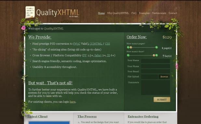Open the Testimonials page
Screen dimensions: 201x124
pyautogui.click(x=159, y=13)
